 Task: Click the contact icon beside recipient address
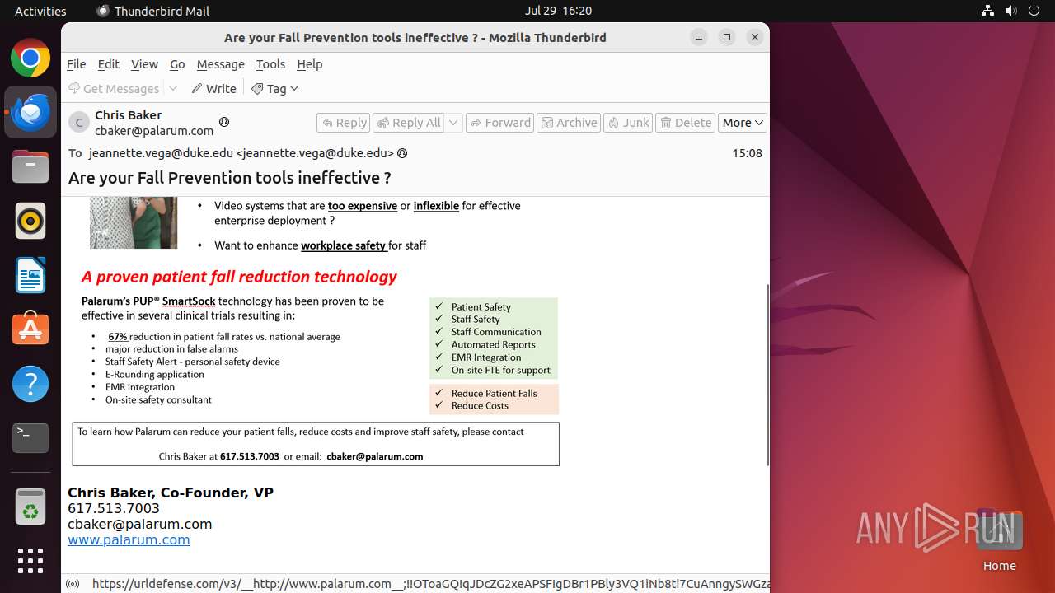pos(402,153)
